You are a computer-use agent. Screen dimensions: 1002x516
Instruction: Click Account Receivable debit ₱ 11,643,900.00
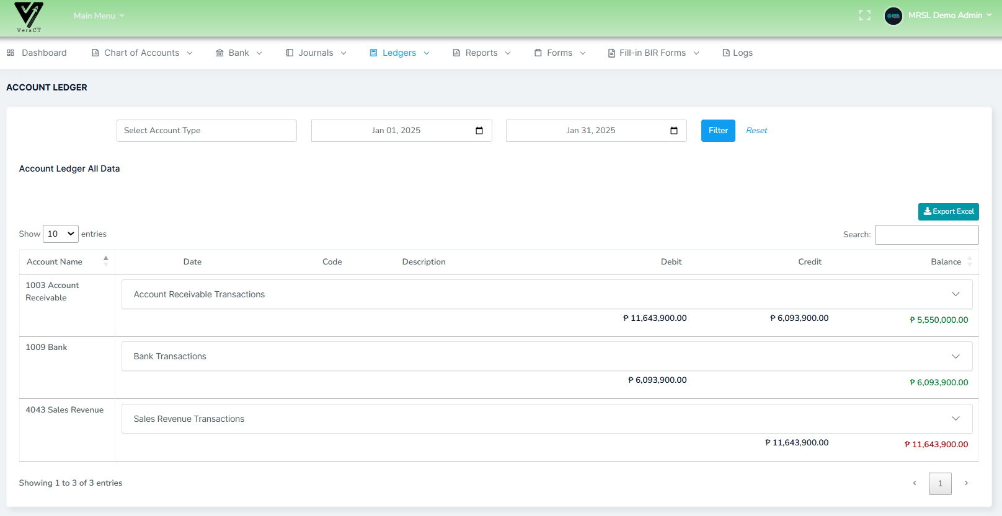point(655,318)
